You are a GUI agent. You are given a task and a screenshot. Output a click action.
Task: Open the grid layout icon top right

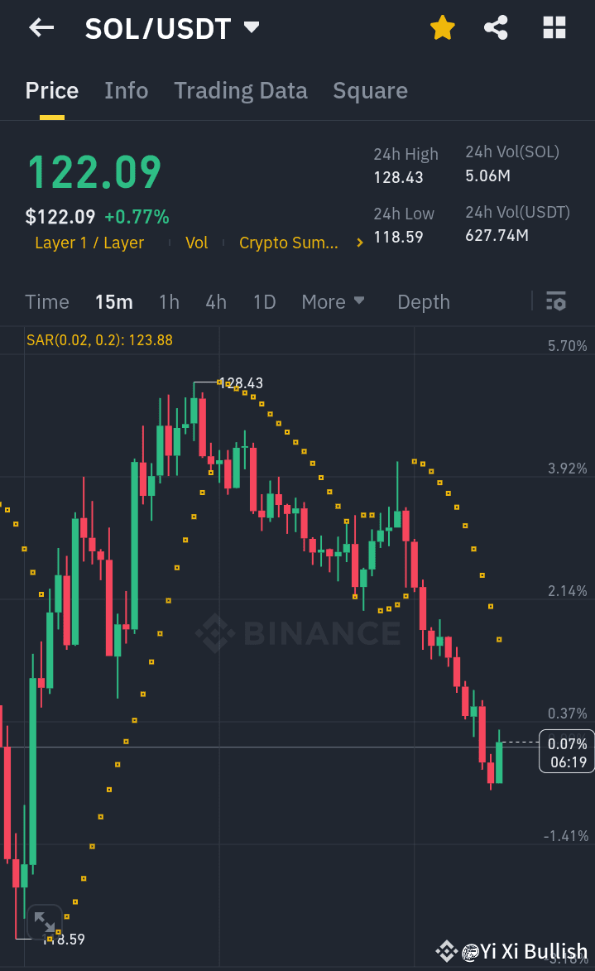click(553, 27)
